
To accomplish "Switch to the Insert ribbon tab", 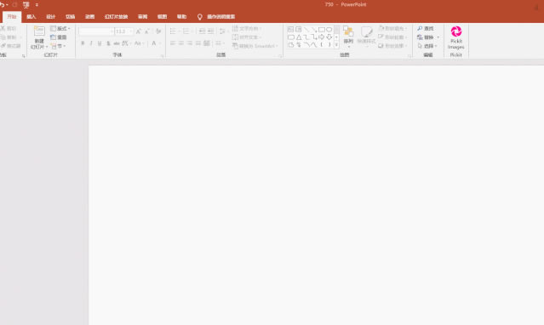I will click(31, 17).
